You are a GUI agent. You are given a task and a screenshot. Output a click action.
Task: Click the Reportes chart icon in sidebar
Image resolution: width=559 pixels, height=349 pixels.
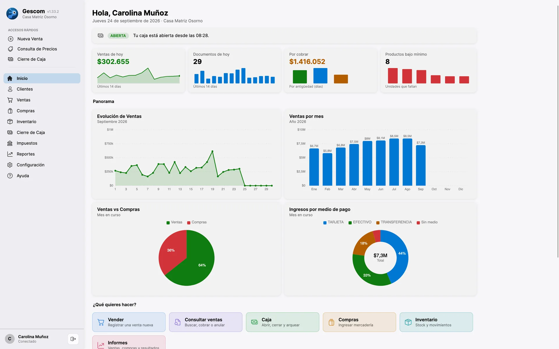coord(10,154)
